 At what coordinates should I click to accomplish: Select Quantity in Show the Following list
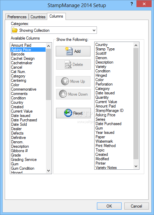pos(114,97)
